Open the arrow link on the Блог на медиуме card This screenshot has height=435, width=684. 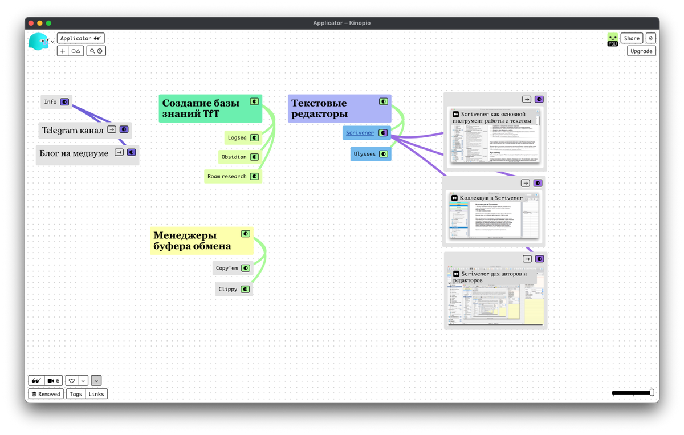119,152
